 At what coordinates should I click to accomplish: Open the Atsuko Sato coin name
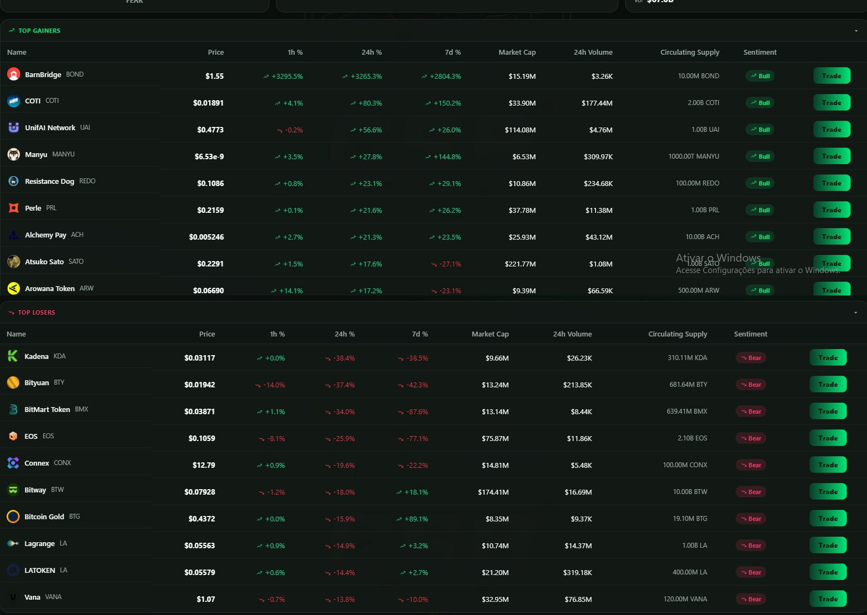44,262
